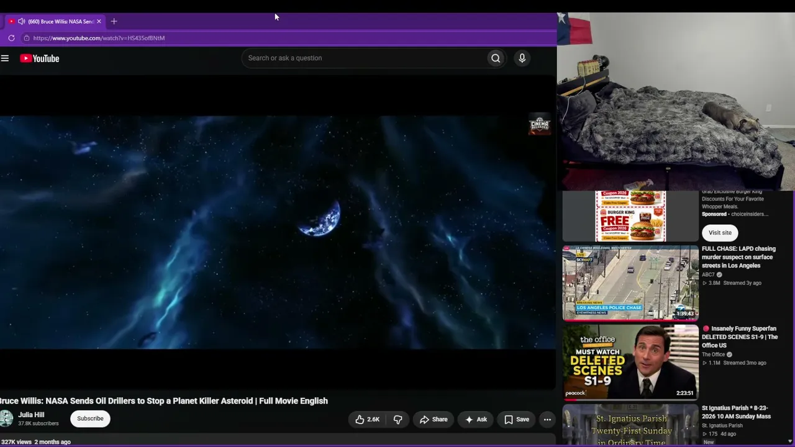The image size is (795, 447).
Task: Open the Julia Hill channel name link
Action: [31, 415]
